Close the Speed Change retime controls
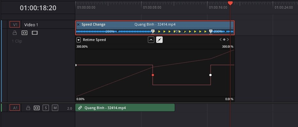298x127 pixels. tap(78, 25)
